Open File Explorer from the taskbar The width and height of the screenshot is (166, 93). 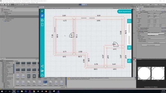click(22, 91)
